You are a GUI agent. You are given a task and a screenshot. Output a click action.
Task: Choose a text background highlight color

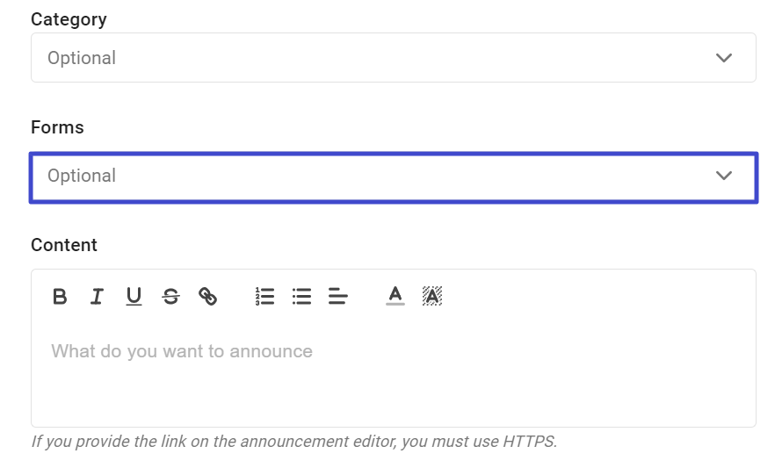432,297
